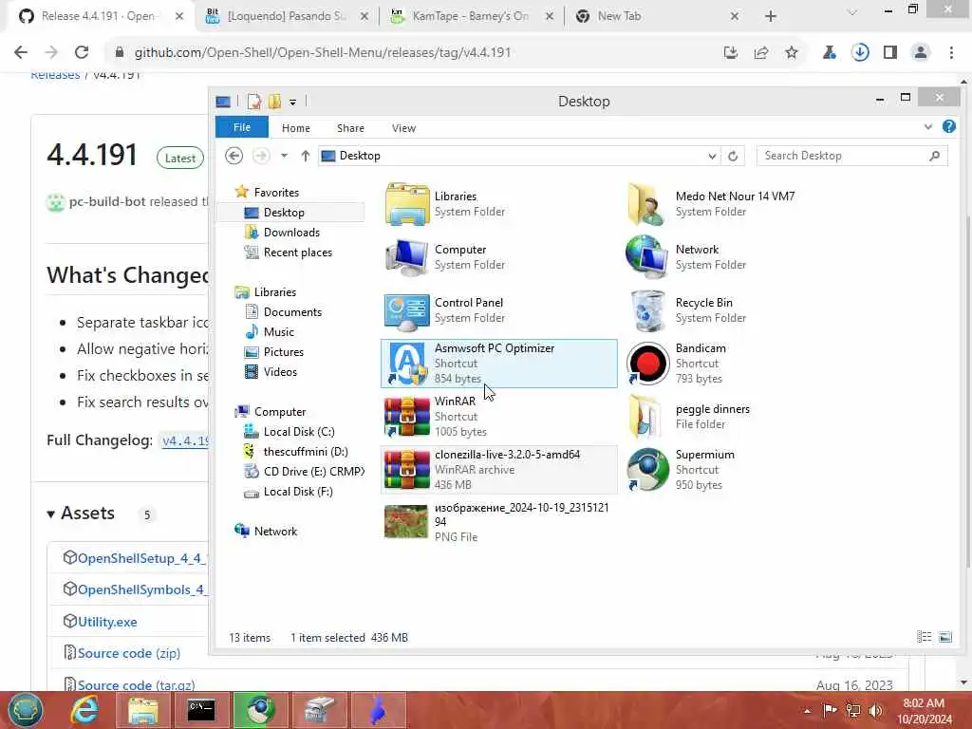Viewport: 972px width, 729px height.
Task: Open Internet Explorer from the taskbar
Action: [84, 710]
